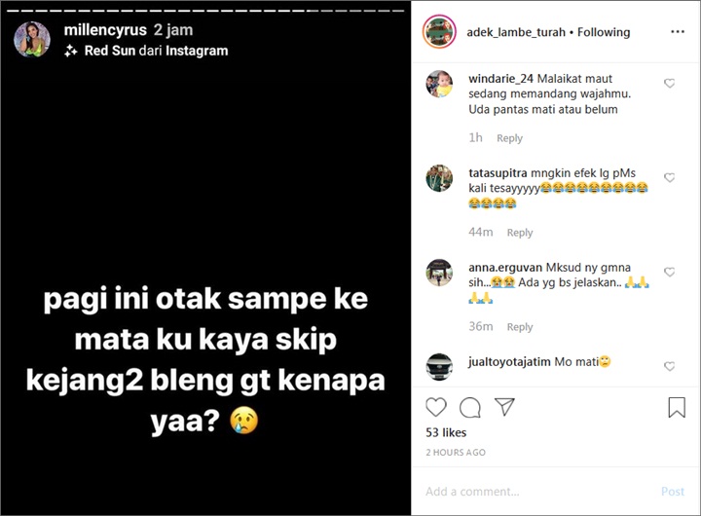
Task: Open adek_lambe_turah profile picture
Action: click(x=439, y=31)
